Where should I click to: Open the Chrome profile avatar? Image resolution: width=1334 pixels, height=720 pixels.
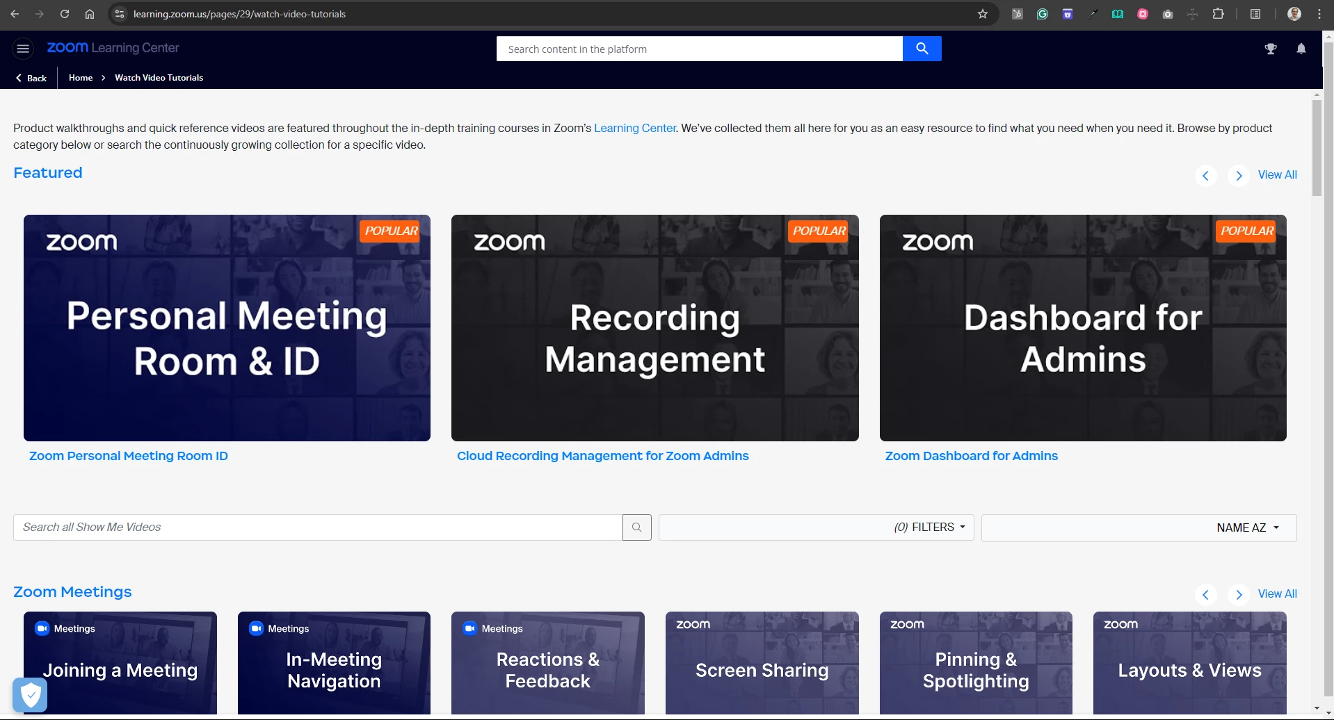tap(1294, 14)
